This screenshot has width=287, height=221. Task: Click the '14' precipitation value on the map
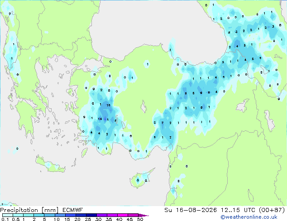(x=100, y=119)
